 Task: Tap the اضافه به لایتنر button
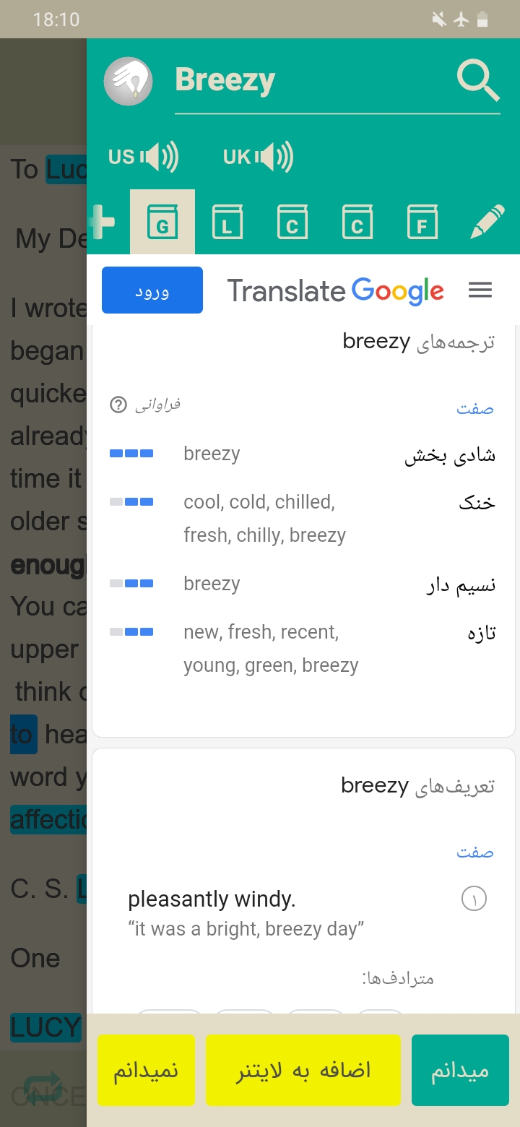click(303, 1070)
